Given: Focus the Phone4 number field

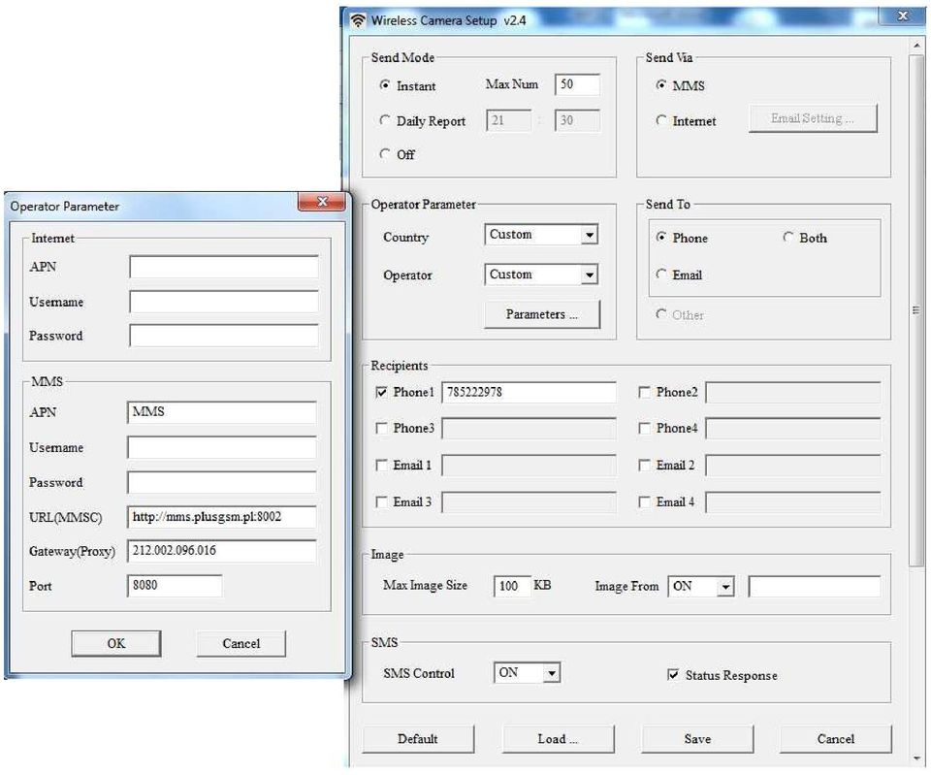Looking at the screenshot, I should point(793,429).
